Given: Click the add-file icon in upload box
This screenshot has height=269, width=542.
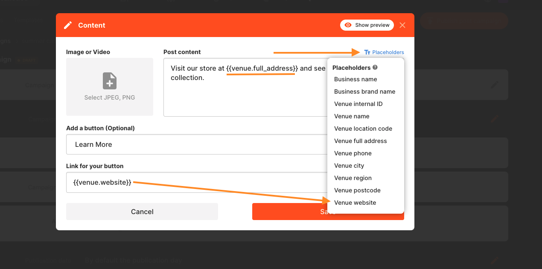Looking at the screenshot, I should [110, 81].
